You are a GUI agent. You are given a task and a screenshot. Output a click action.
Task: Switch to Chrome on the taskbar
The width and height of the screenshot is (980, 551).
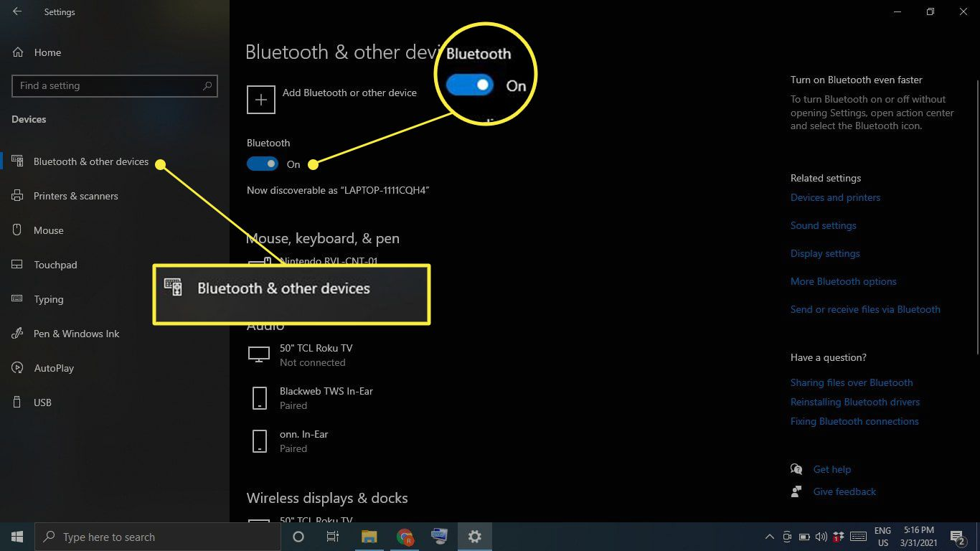[405, 537]
